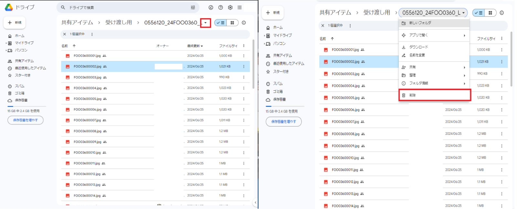Choose 名前を変更 from the folder menu
Viewport: 517px width, 209px height.
pyautogui.click(x=434, y=55)
